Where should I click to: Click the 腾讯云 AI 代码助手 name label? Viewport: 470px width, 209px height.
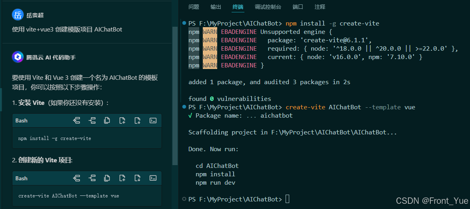pyautogui.click(x=51, y=57)
